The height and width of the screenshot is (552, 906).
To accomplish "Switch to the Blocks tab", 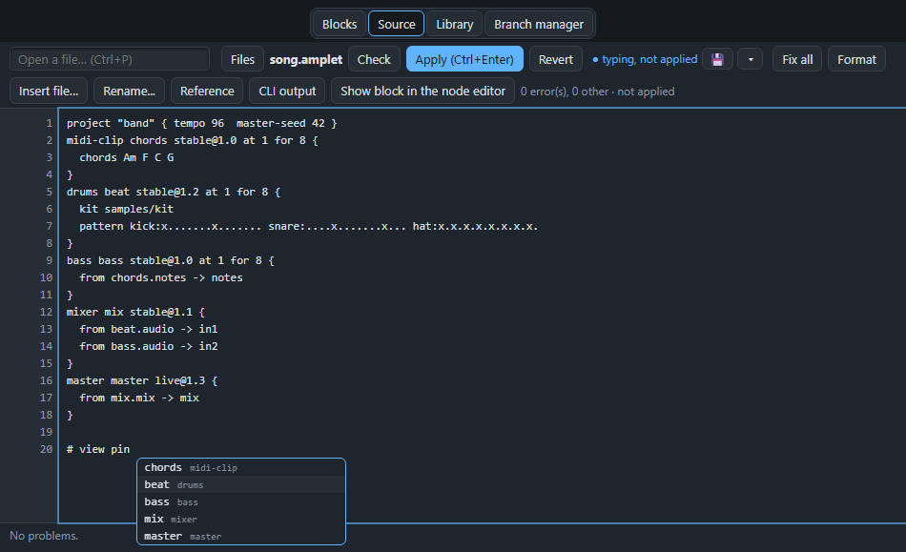I will pyautogui.click(x=340, y=24).
